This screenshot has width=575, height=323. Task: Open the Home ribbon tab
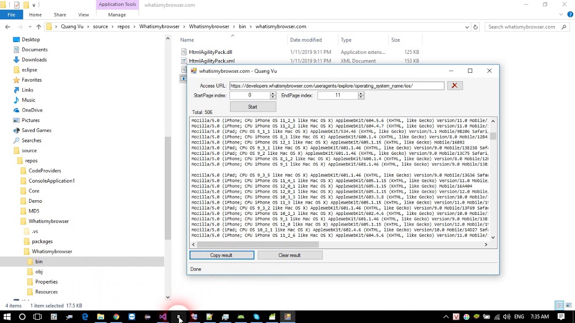pos(35,15)
